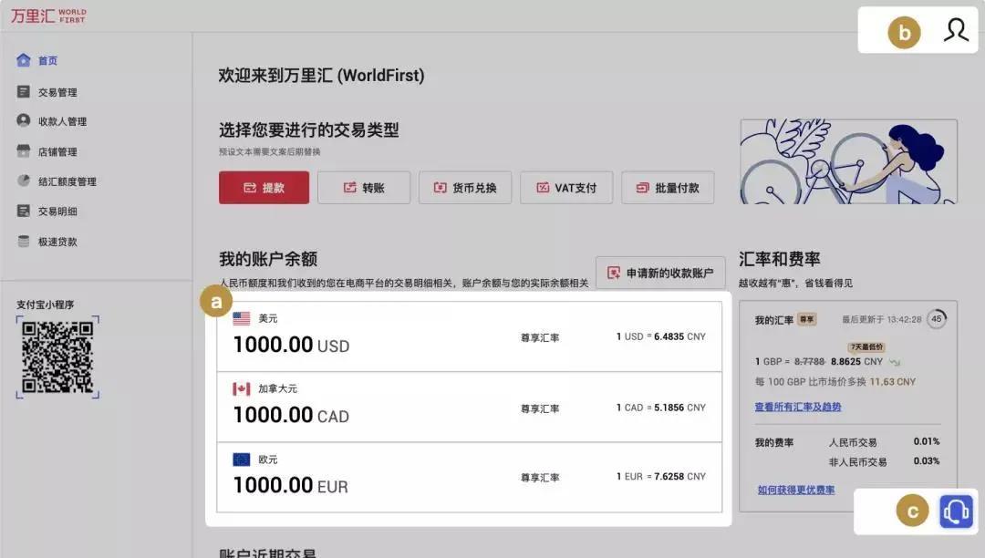Click the US flag icon
This screenshot has width=985, height=558.
pyautogui.click(x=241, y=318)
